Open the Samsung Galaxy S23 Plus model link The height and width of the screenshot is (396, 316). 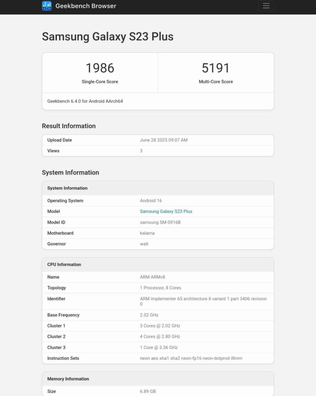[x=166, y=211]
